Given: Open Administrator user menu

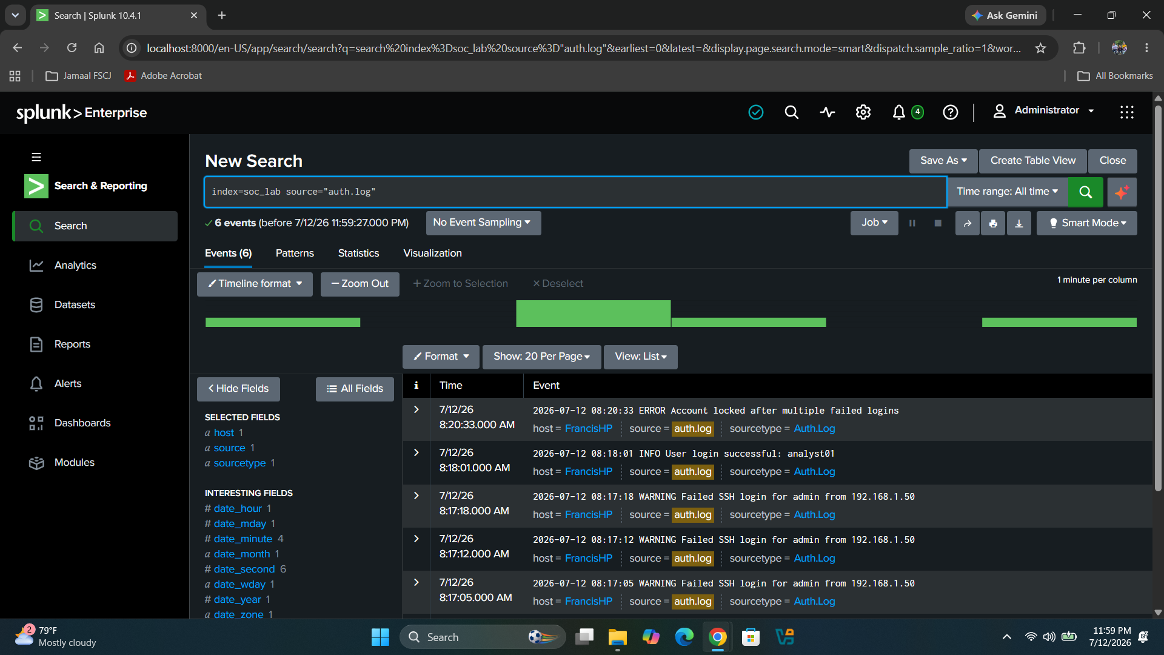Looking at the screenshot, I should (1044, 110).
